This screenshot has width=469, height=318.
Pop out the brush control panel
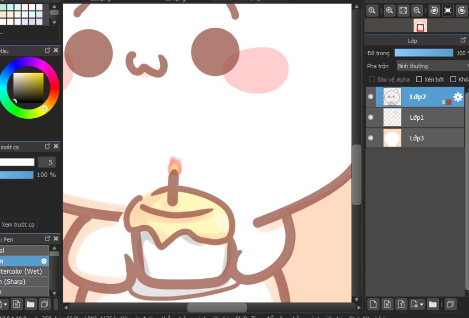click(47, 146)
